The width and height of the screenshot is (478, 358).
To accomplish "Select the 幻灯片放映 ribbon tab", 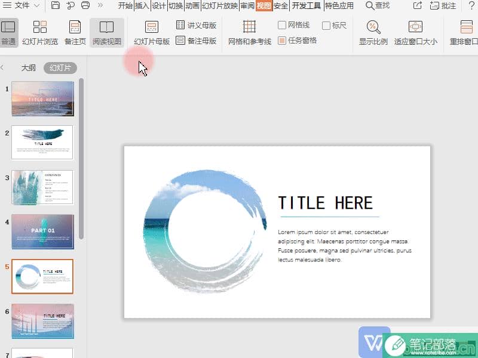I will (220, 5).
